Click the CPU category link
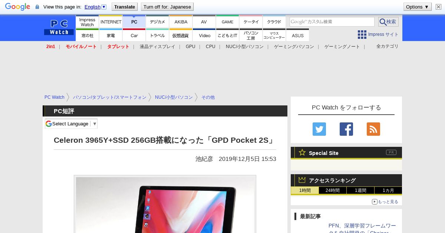445x233 pixels. 211,47
